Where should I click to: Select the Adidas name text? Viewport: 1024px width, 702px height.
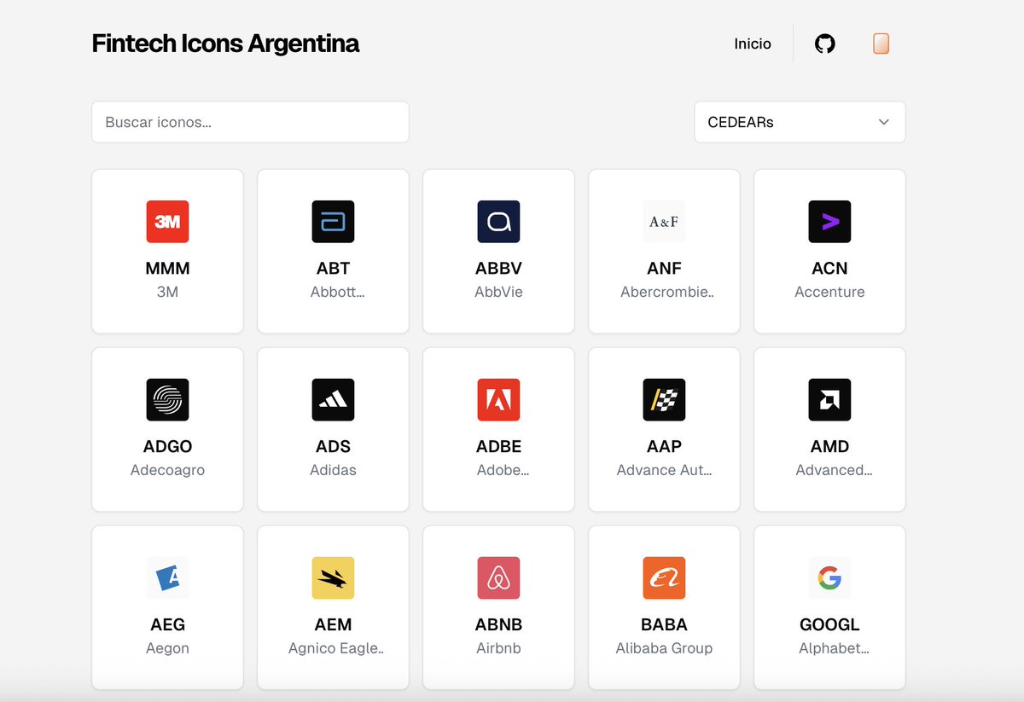pos(333,470)
